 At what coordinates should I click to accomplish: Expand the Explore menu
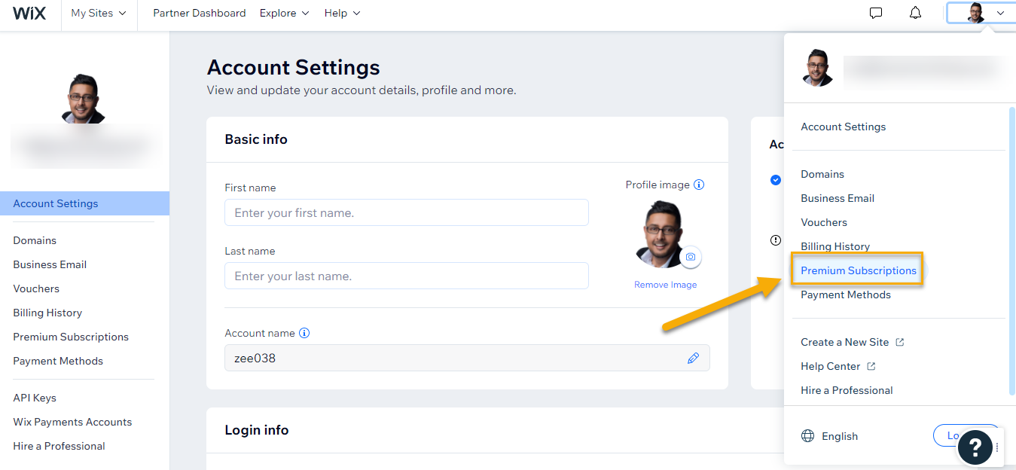click(x=284, y=13)
